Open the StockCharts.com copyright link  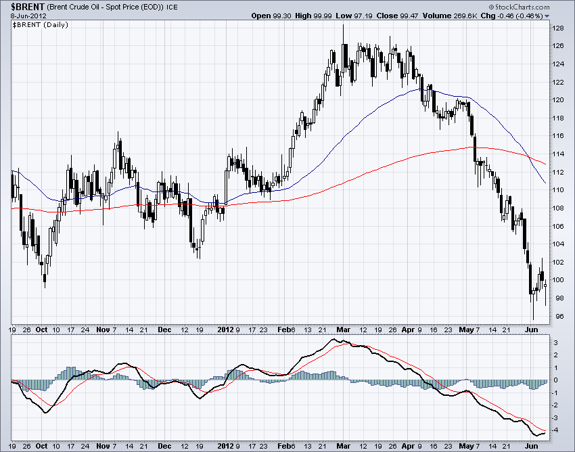pos(519,7)
